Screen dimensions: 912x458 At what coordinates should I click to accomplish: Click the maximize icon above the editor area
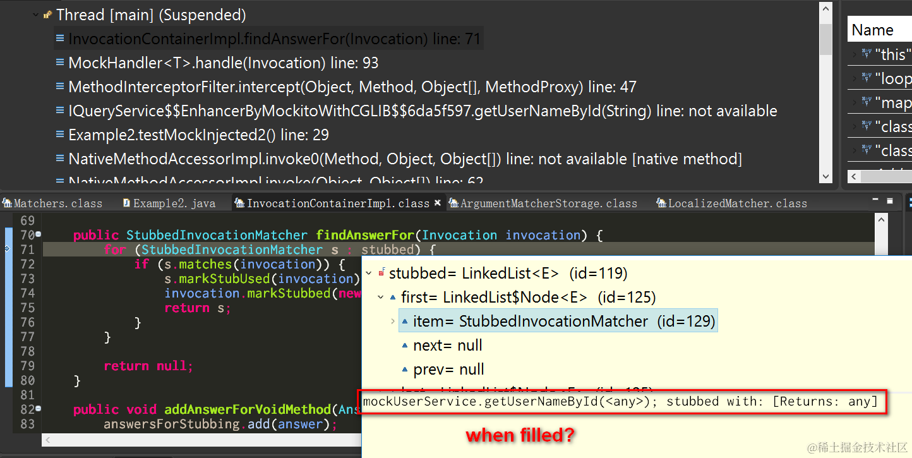[x=891, y=201]
